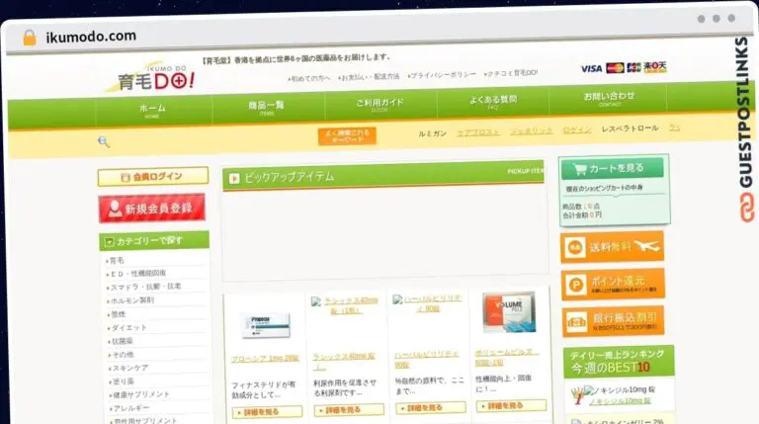
Task: Click 詳細を見る under ハーバルビリリティ
Action: [430, 408]
